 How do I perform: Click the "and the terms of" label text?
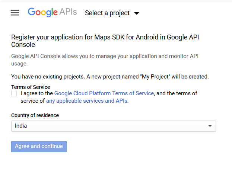coord(177,93)
